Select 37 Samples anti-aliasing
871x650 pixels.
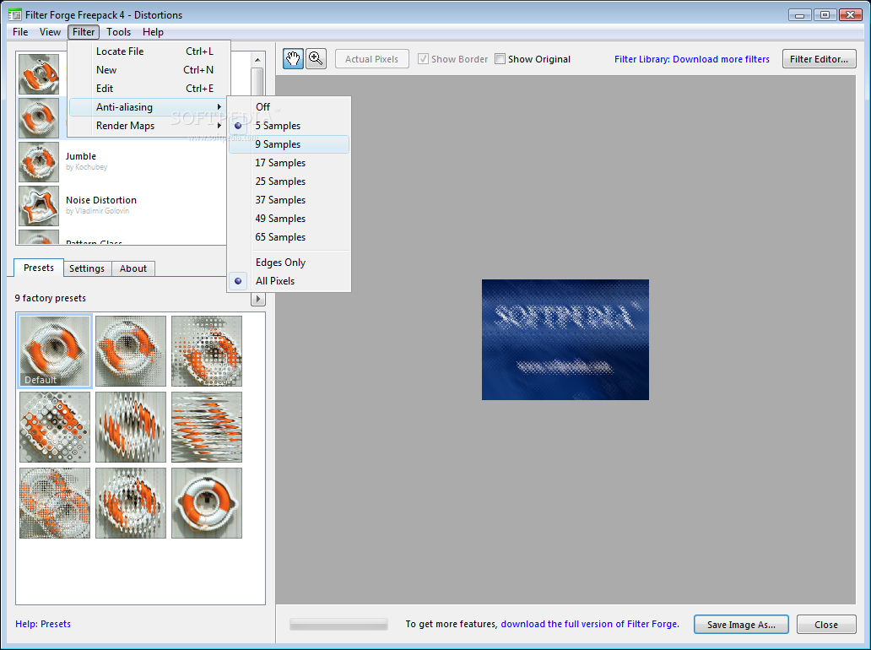[289, 200]
